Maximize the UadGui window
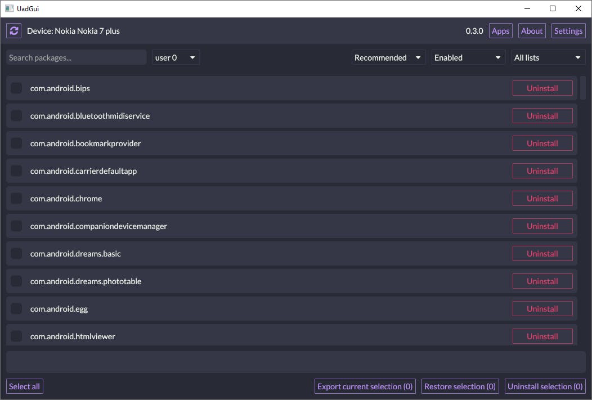The height and width of the screenshot is (400, 592). pos(553,8)
